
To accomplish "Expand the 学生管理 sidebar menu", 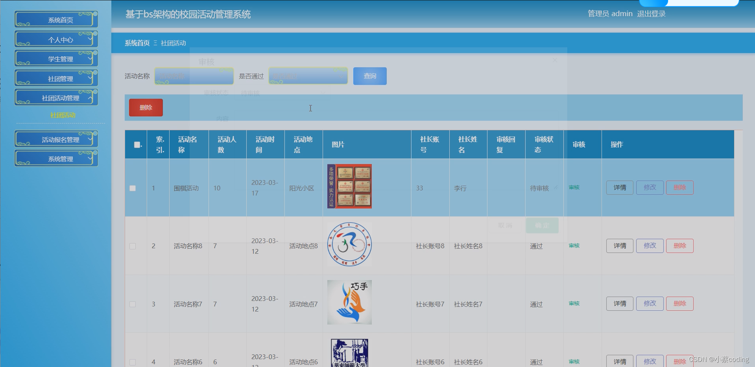I will pyautogui.click(x=56, y=59).
